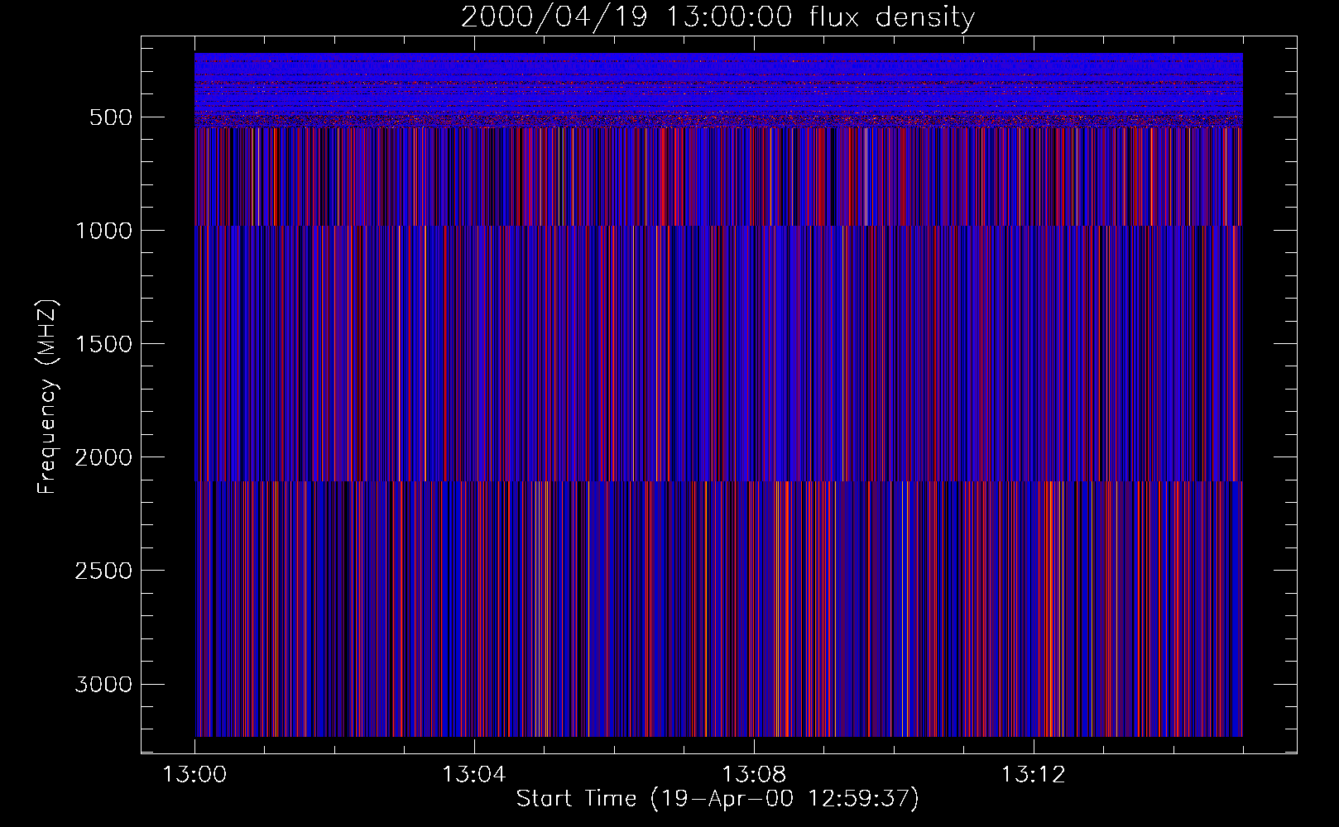Click the 500 frequency tick label

coord(111,117)
